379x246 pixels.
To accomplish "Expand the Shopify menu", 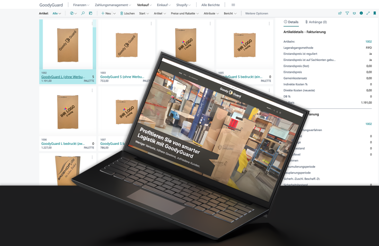I will tap(183, 5).
